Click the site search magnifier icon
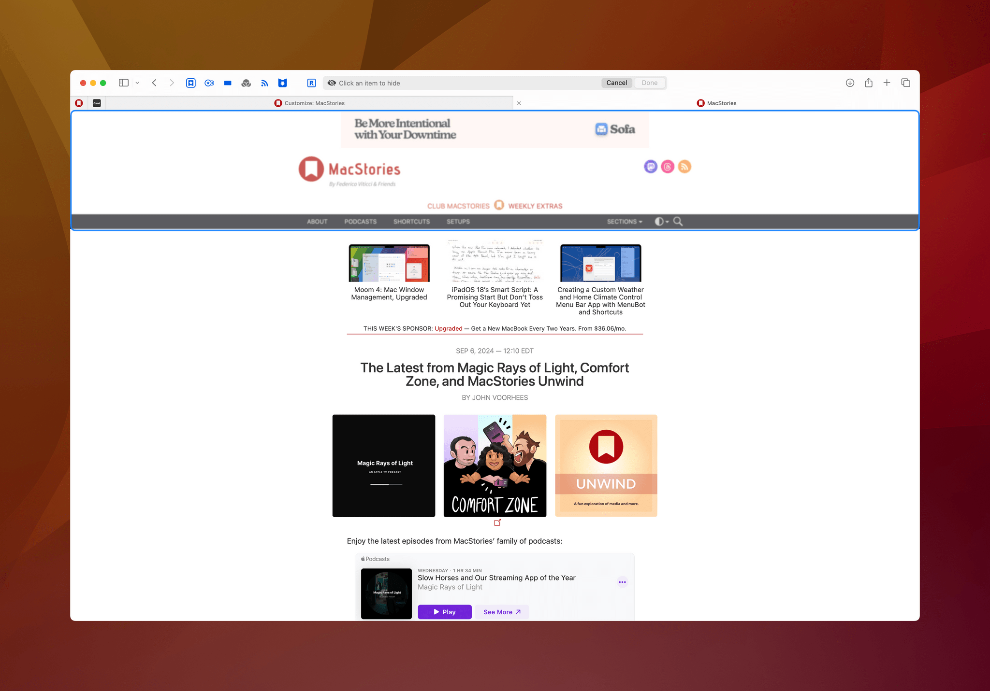Screen dimensions: 990x691 coord(678,222)
